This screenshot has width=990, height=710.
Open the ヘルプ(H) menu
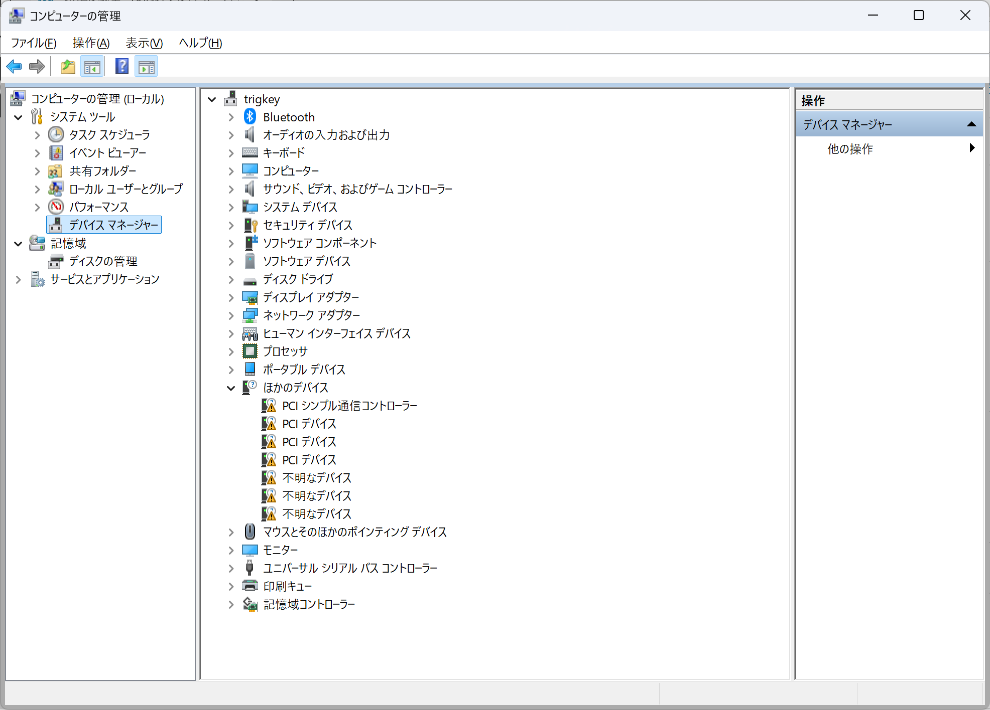pyautogui.click(x=200, y=43)
